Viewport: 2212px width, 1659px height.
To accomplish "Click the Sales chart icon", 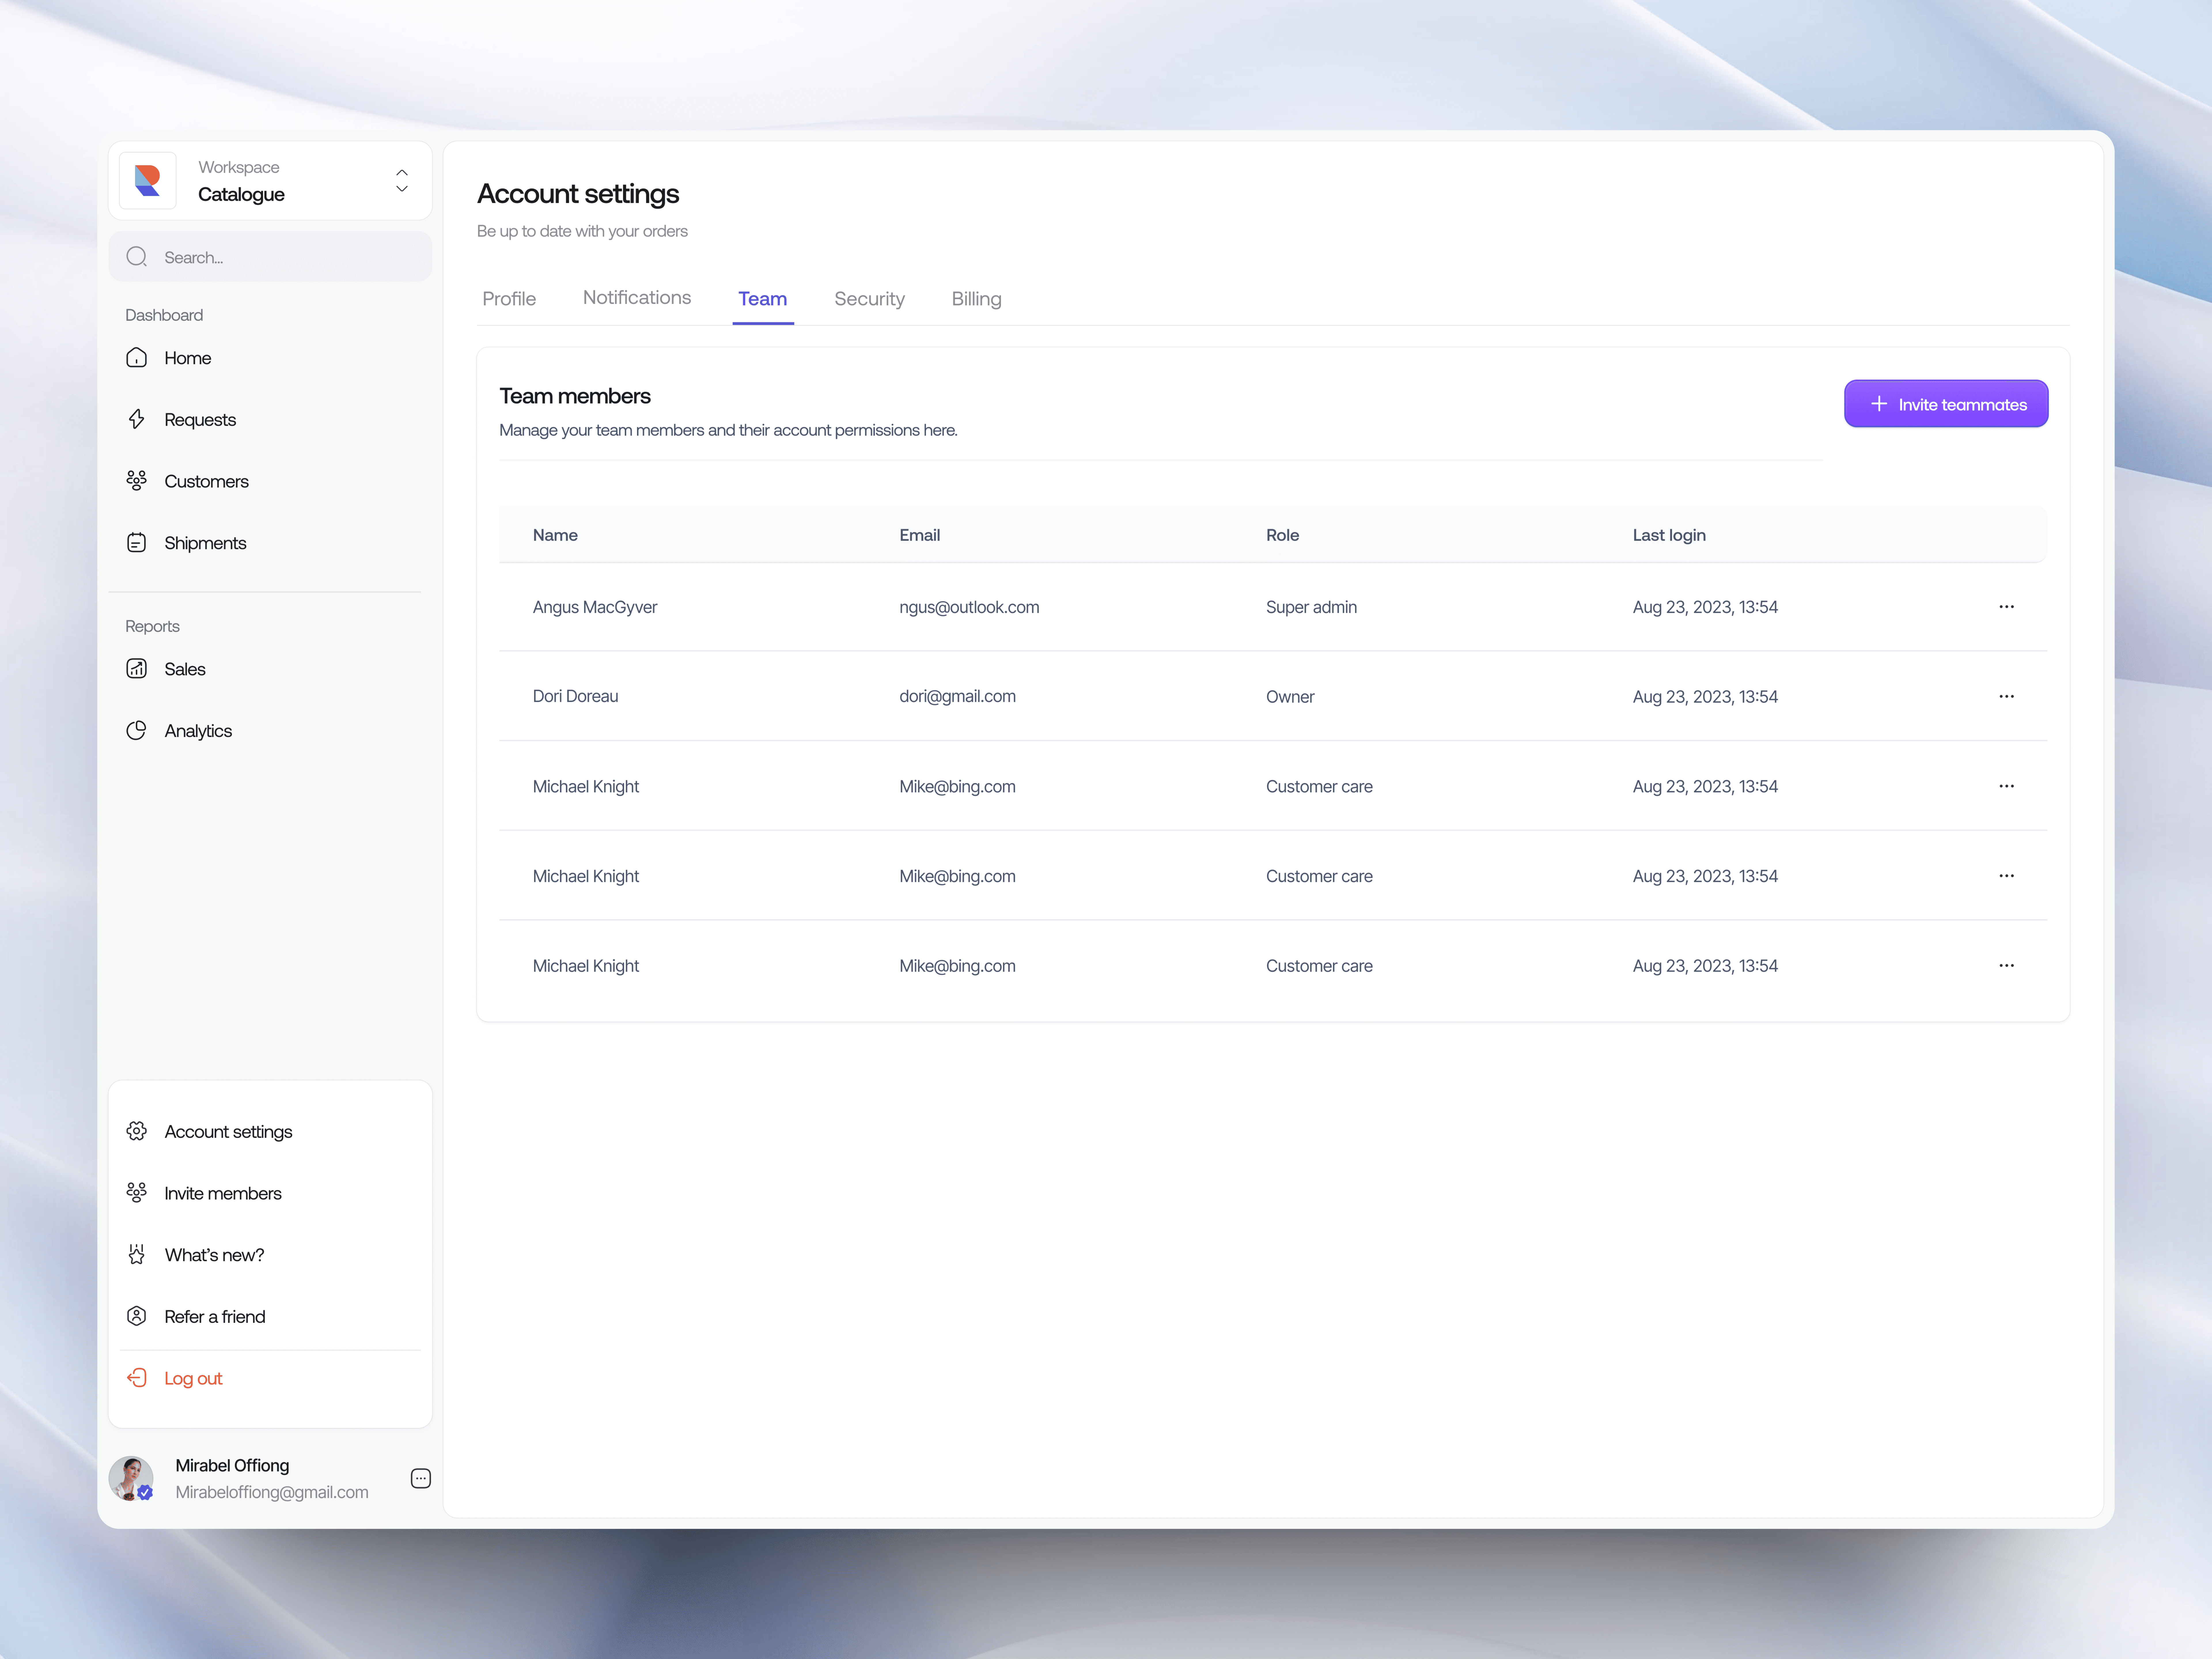I will [x=137, y=669].
